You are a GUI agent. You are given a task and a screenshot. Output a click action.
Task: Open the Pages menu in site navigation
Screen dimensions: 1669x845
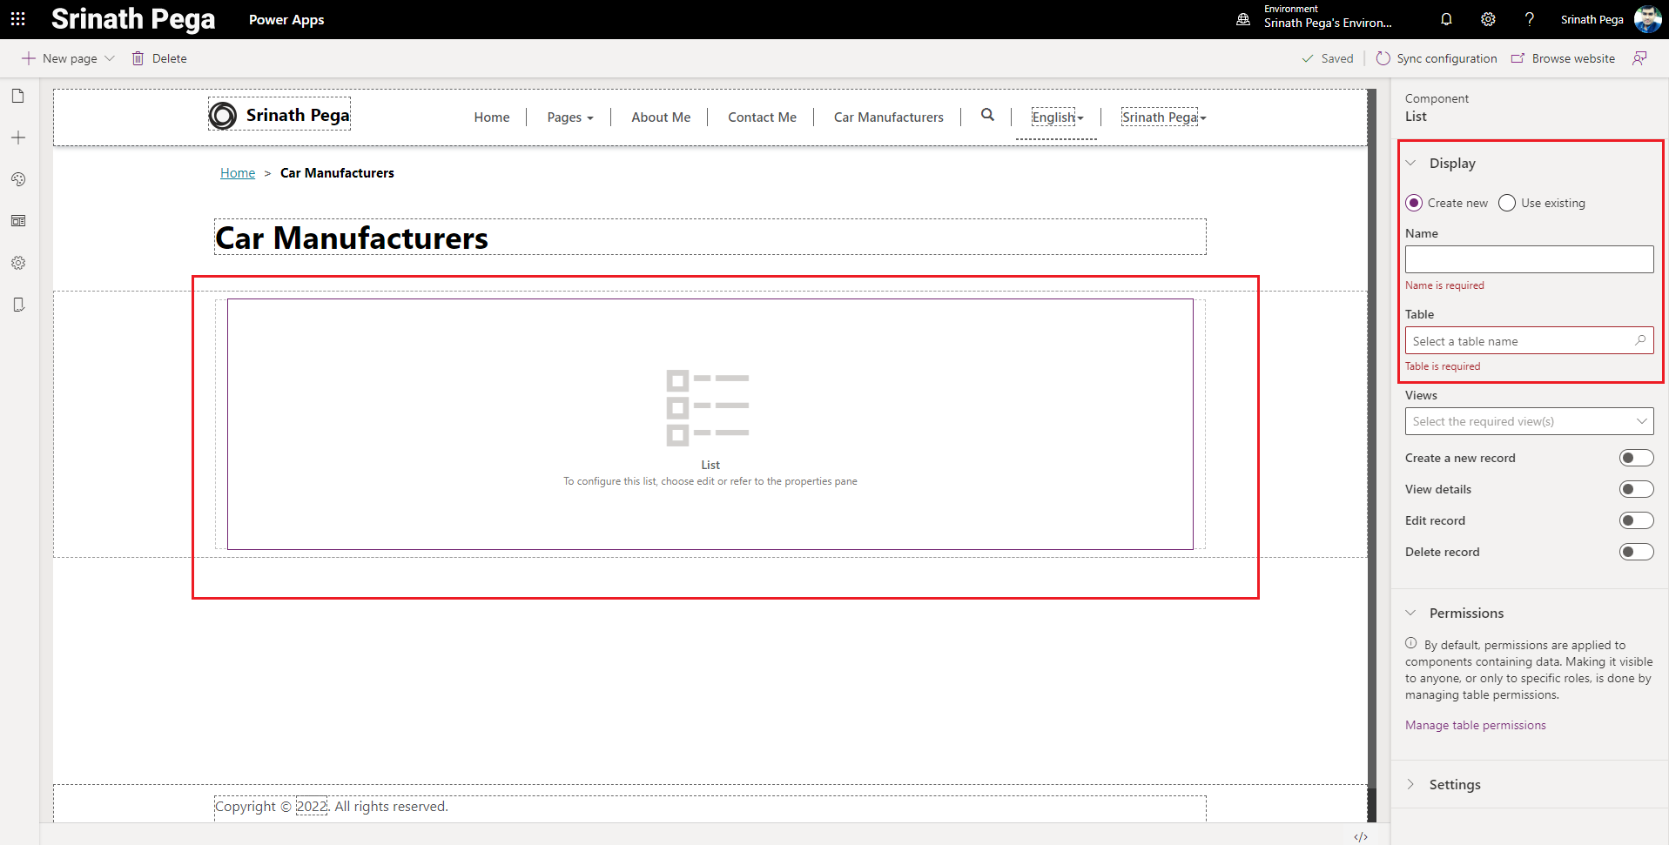pos(569,117)
